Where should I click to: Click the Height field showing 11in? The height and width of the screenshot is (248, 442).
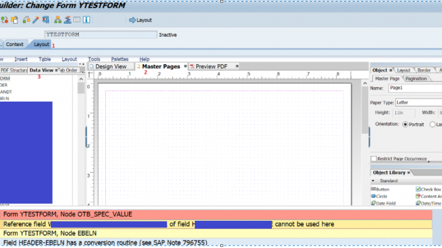pos(404,113)
